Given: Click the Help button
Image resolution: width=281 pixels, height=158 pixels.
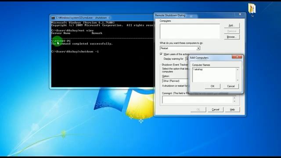Looking at the screenshot, I should click(x=232, y=109).
